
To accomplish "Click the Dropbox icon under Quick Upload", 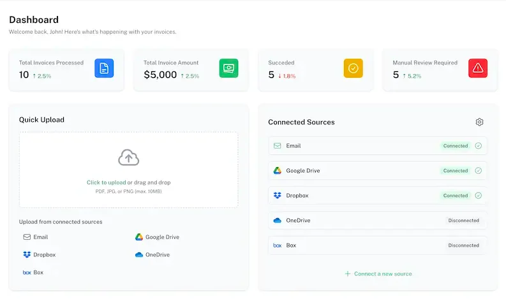I will (x=27, y=254).
